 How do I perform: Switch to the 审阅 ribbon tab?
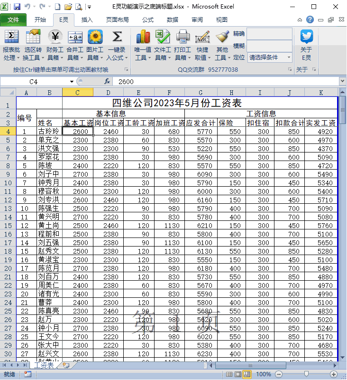click(197, 19)
